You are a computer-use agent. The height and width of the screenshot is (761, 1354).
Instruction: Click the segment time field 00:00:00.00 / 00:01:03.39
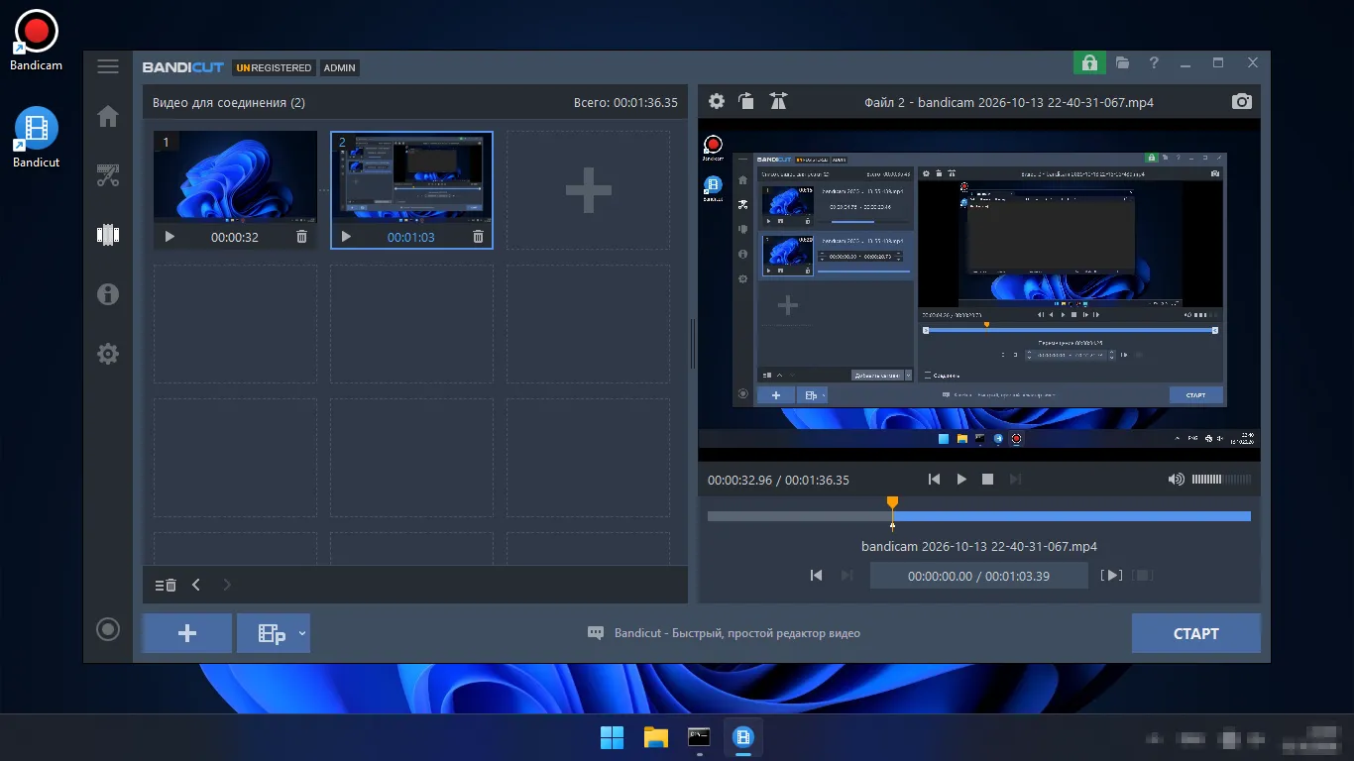point(979,576)
